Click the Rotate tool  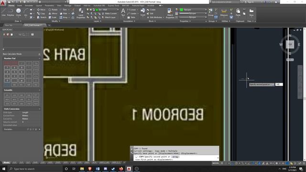53,10
